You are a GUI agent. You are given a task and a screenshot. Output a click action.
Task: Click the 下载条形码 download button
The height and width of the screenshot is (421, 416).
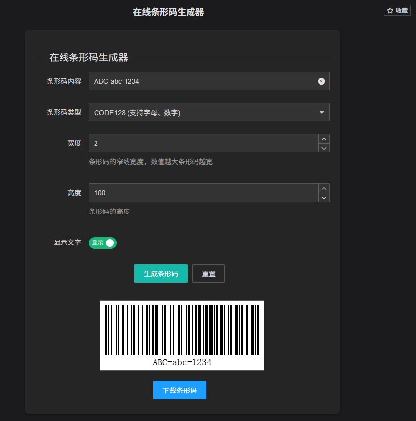click(180, 390)
